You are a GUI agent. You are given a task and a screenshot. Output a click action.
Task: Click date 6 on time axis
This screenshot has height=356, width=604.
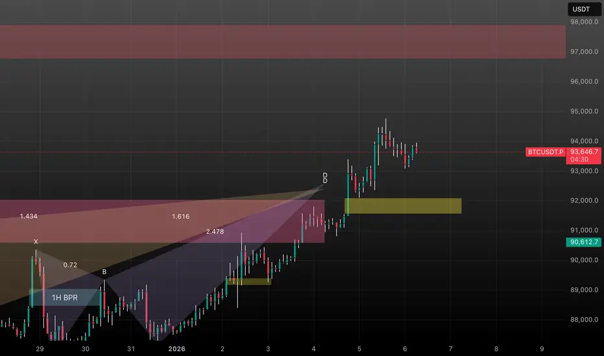tap(405, 349)
